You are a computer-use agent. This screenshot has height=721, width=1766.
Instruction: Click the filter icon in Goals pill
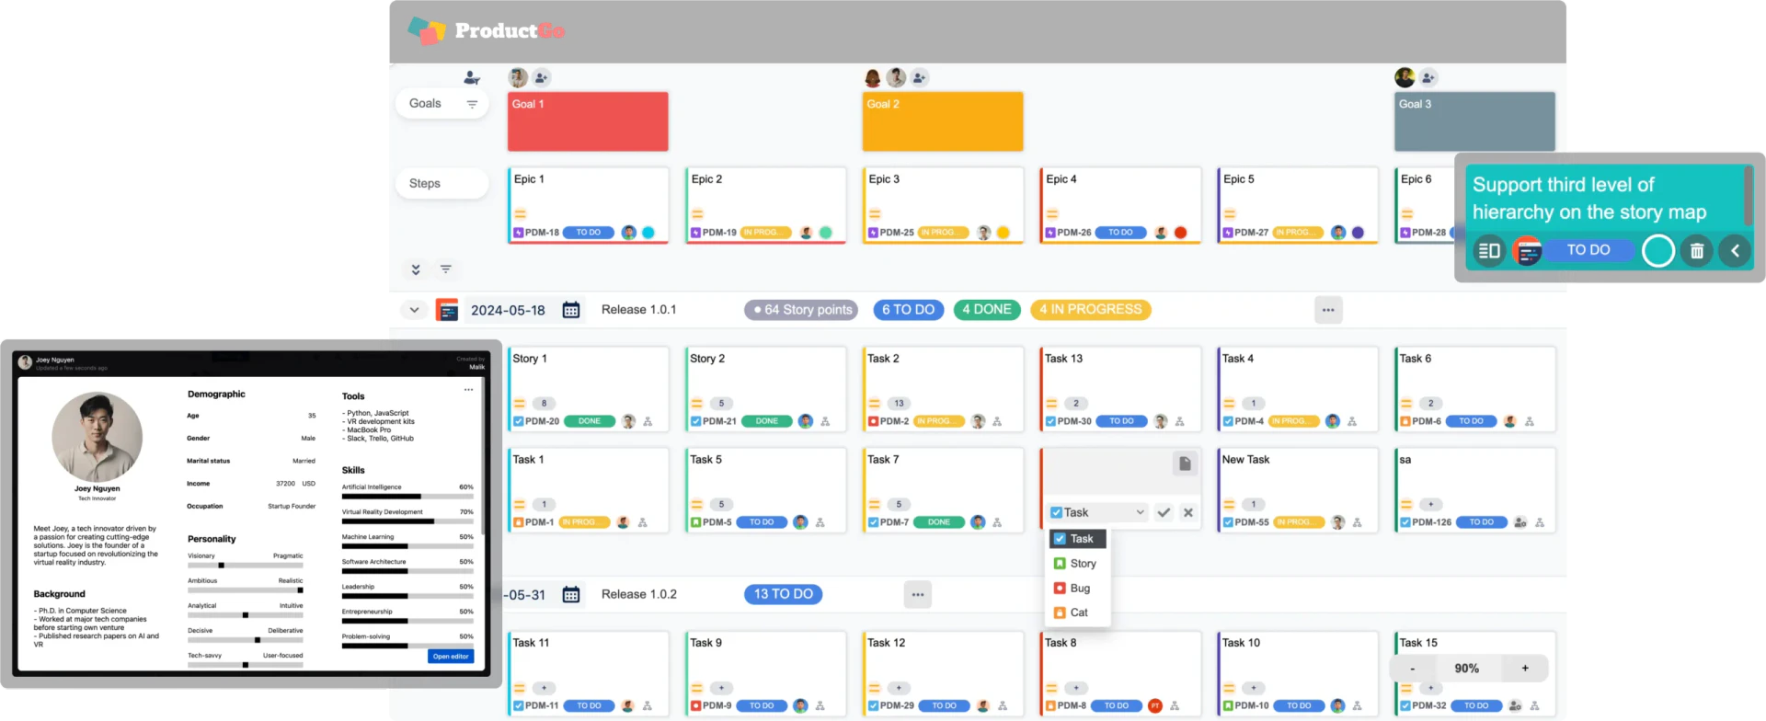472,104
